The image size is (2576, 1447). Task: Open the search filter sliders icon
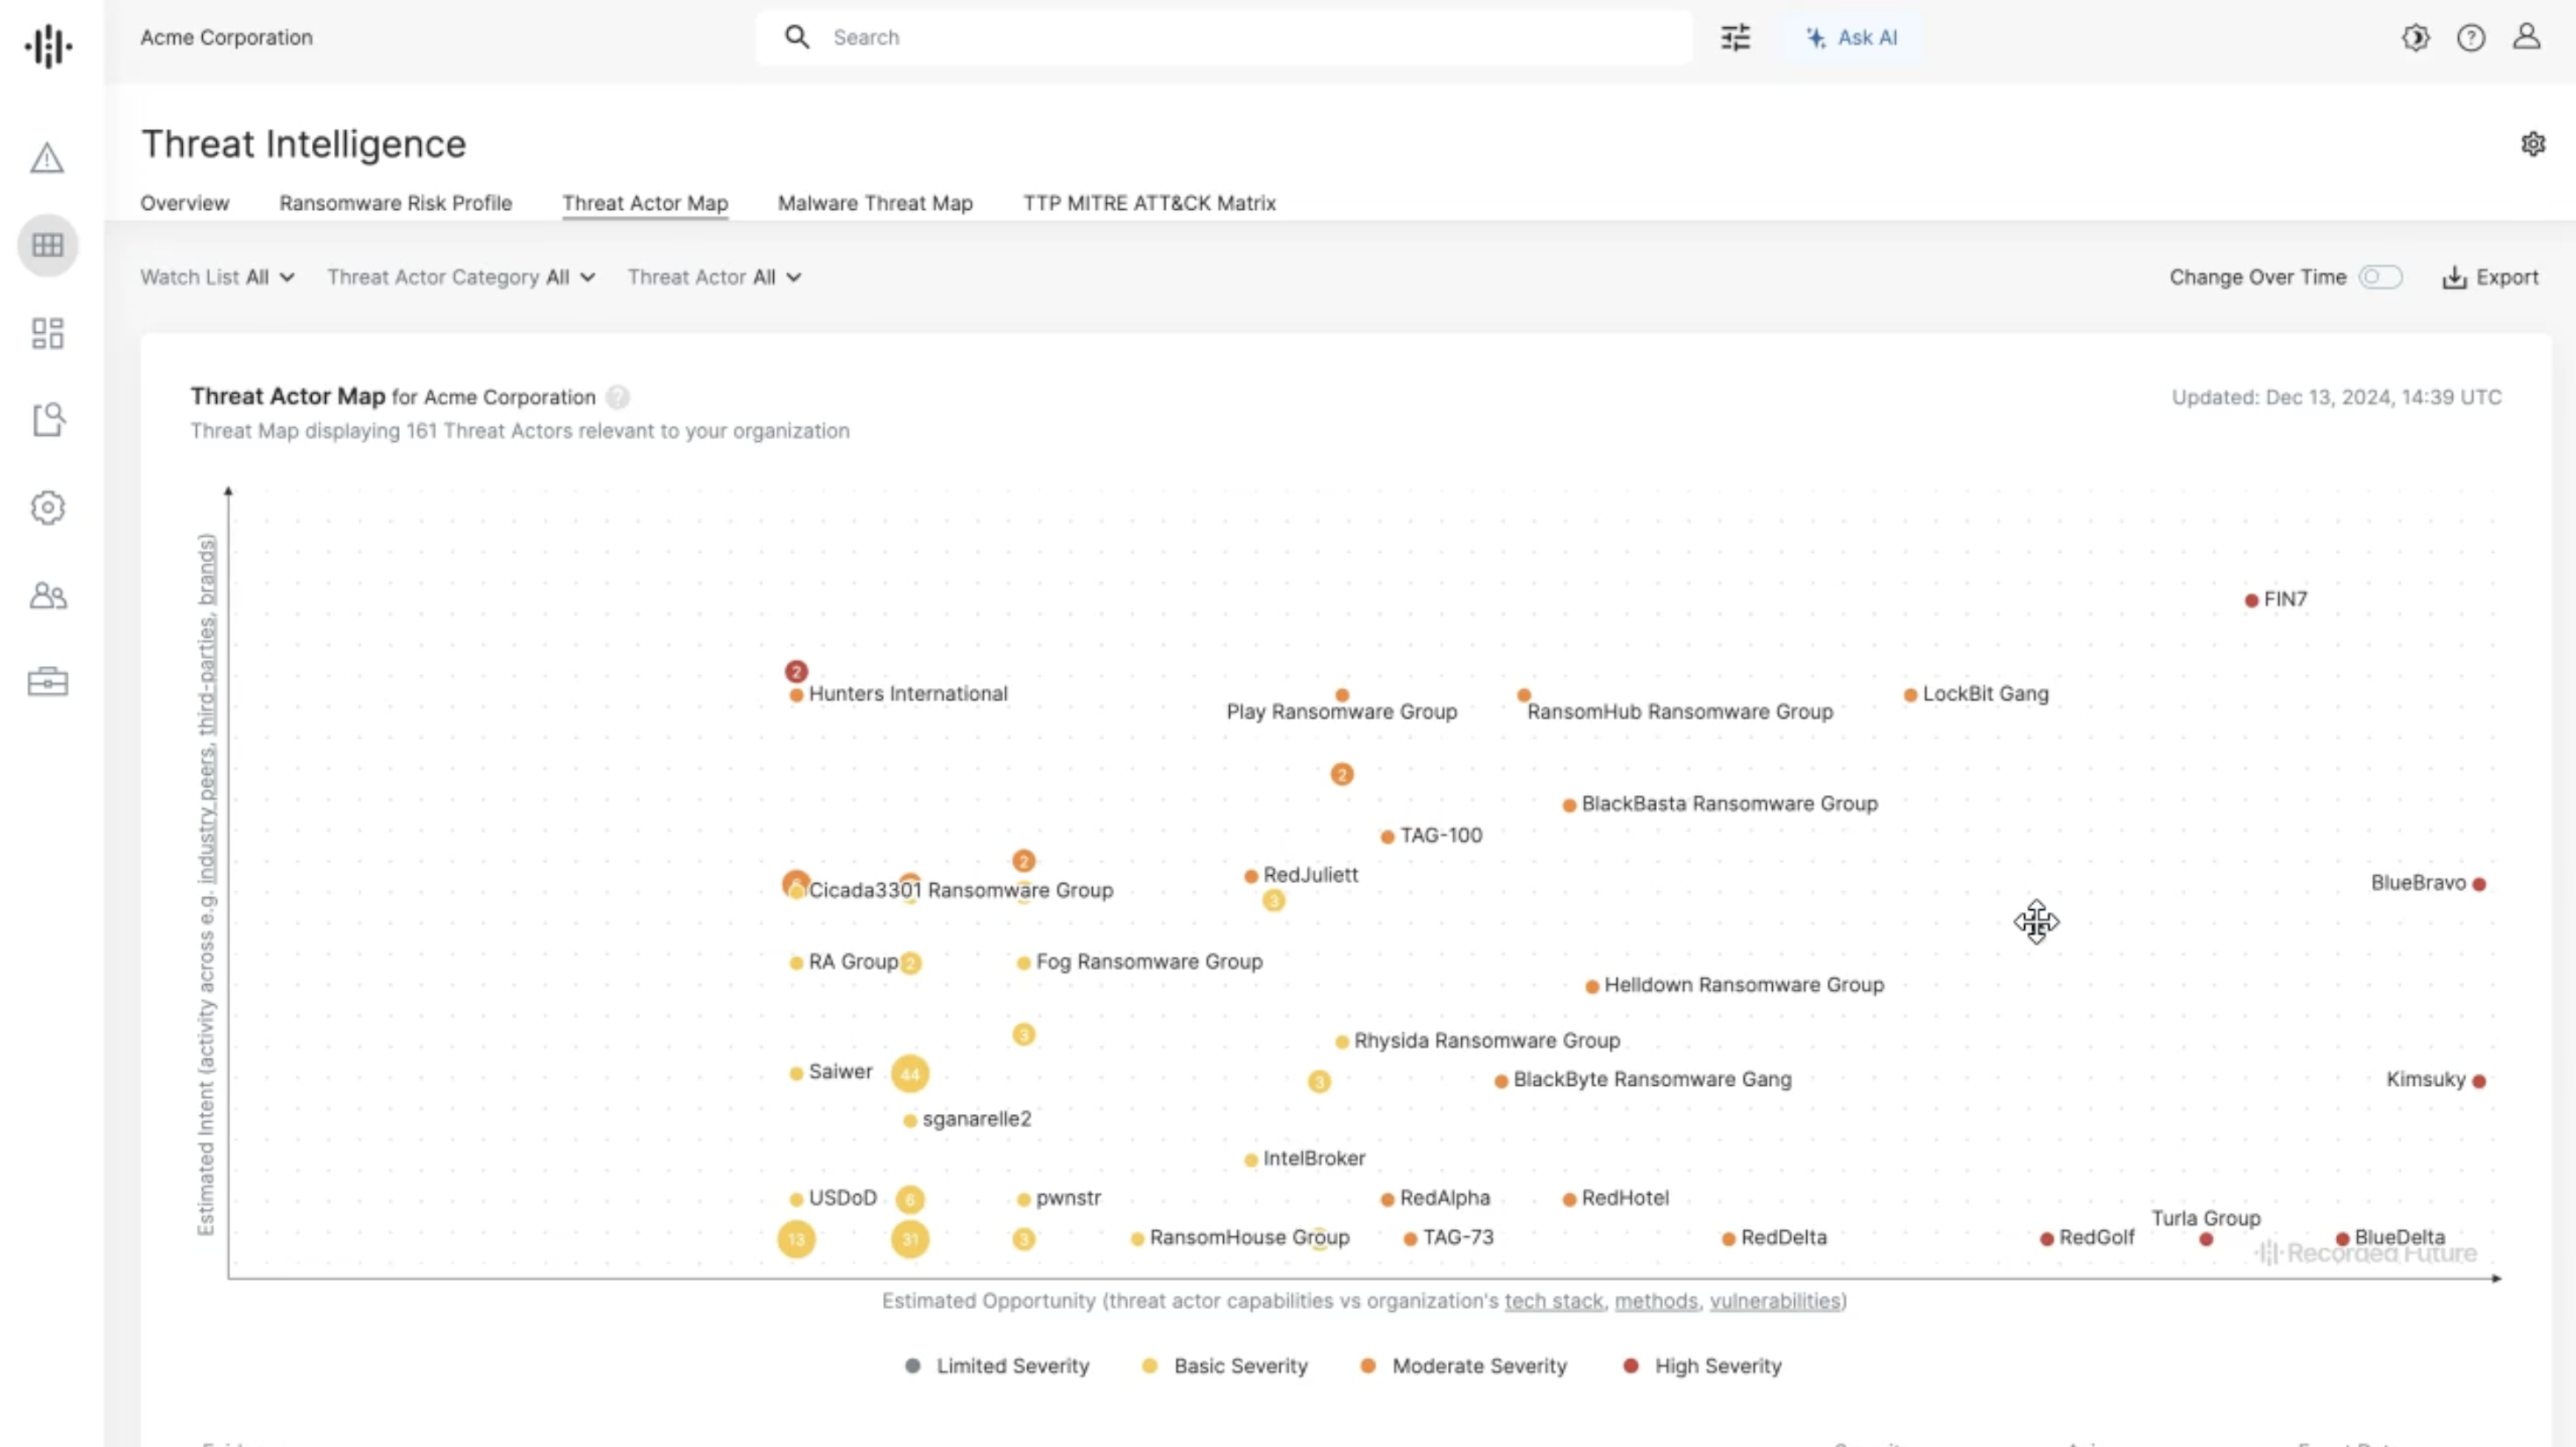pyautogui.click(x=1735, y=38)
